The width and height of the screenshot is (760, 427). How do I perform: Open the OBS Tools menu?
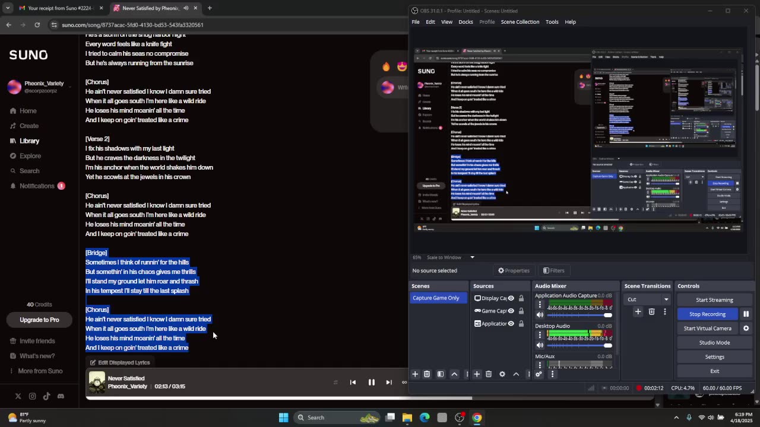552,22
